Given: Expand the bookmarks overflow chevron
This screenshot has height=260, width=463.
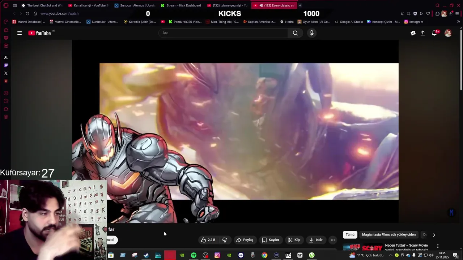Looking at the screenshot, I should point(458,22).
